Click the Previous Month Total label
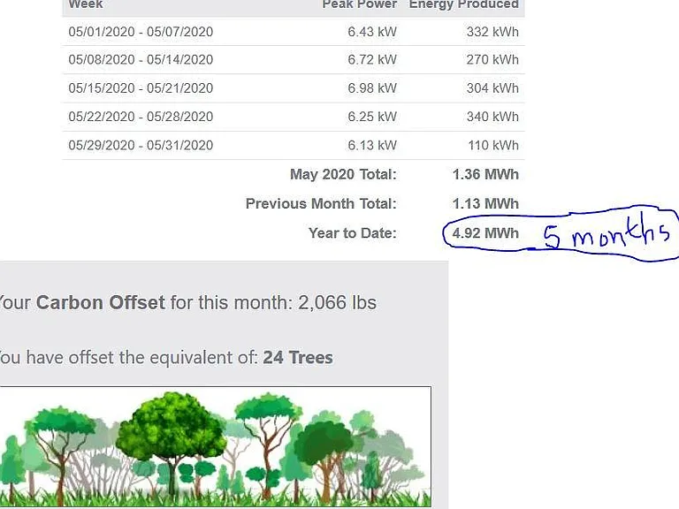 321,204
